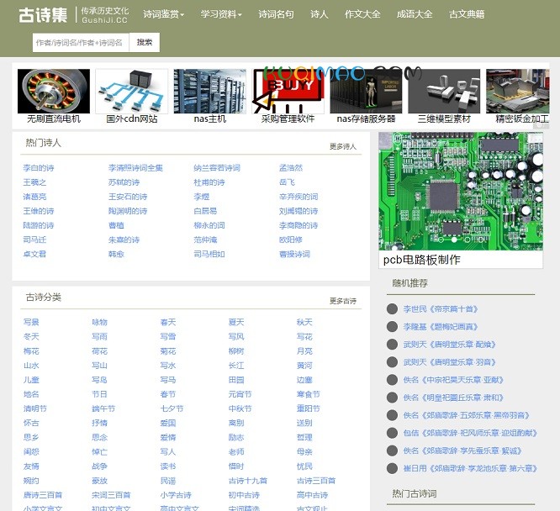
Task: Select the 爱国 poem category
Action: click(168, 423)
